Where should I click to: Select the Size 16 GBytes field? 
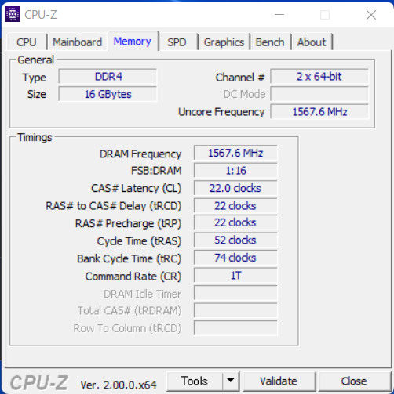click(x=108, y=94)
